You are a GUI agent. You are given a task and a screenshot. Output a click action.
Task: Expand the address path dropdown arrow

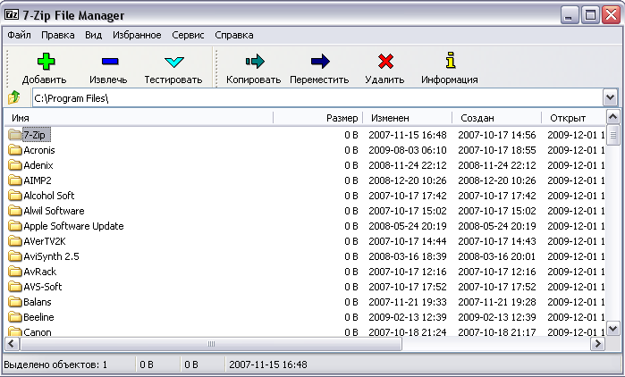click(611, 97)
